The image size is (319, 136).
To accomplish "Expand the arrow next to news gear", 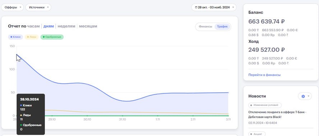I will point(309,96).
